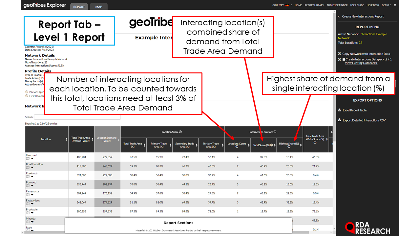The height and width of the screenshot is (236, 420).
Task: Click Copy Network with Interaction Data
Action: [366, 54]
